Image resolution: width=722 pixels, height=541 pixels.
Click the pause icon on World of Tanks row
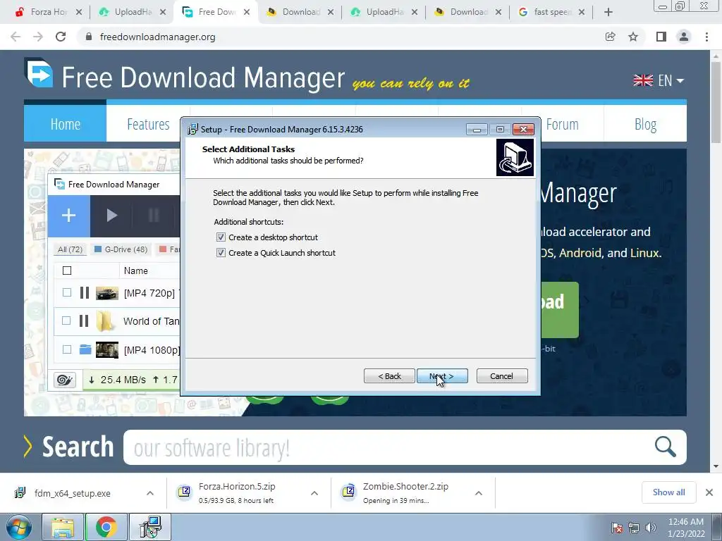coord(84,321)
